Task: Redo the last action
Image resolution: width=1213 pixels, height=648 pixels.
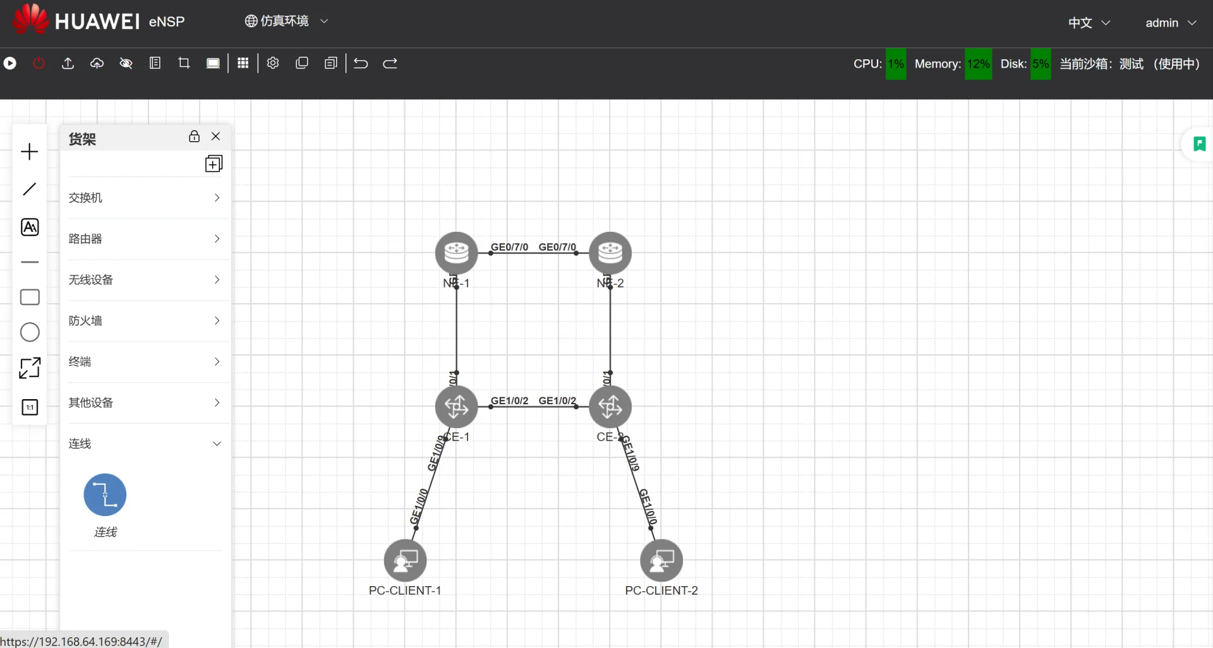Action: click(x=390, y=63)
